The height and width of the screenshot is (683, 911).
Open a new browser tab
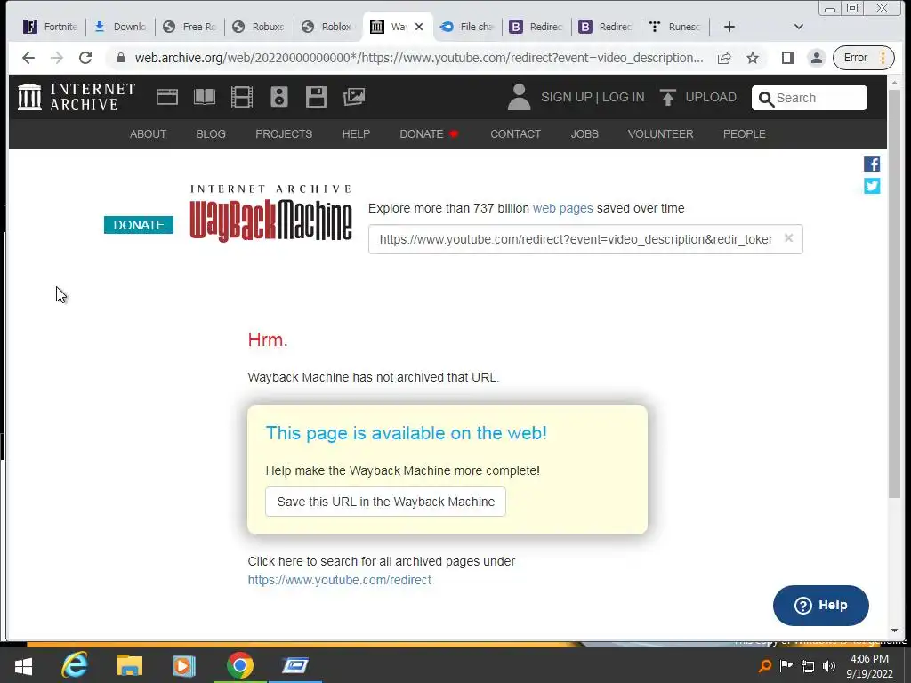[x=730, y=27]
